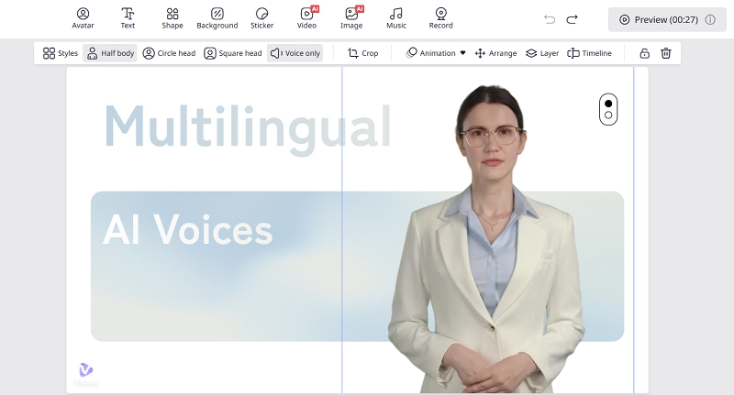Open the Record tool
Image resolution: width=734 pixels, height=395 pixels.
pyautogui.click(x=440, y=18)
